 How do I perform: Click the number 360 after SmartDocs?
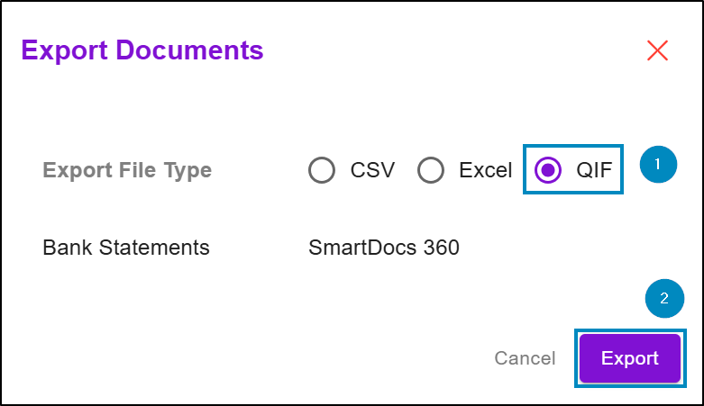coord(442,248)
